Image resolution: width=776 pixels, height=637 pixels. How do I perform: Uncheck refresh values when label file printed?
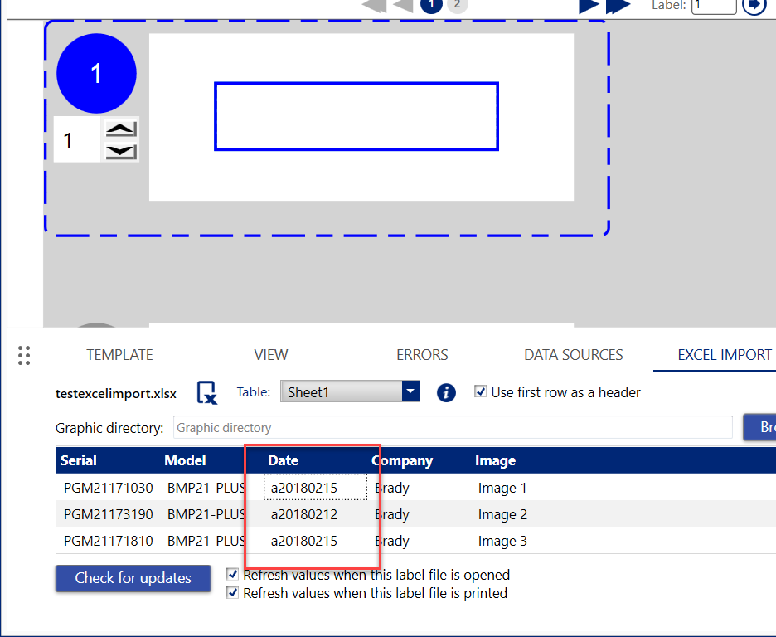(x=233, y=593)
